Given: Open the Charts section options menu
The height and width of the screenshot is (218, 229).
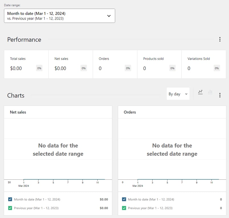Looking at the screenshot, I should [x=220, y=95].
